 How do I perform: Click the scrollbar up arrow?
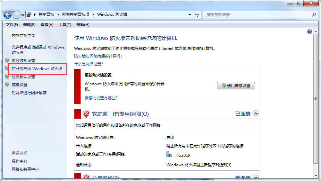click(316, 31)
